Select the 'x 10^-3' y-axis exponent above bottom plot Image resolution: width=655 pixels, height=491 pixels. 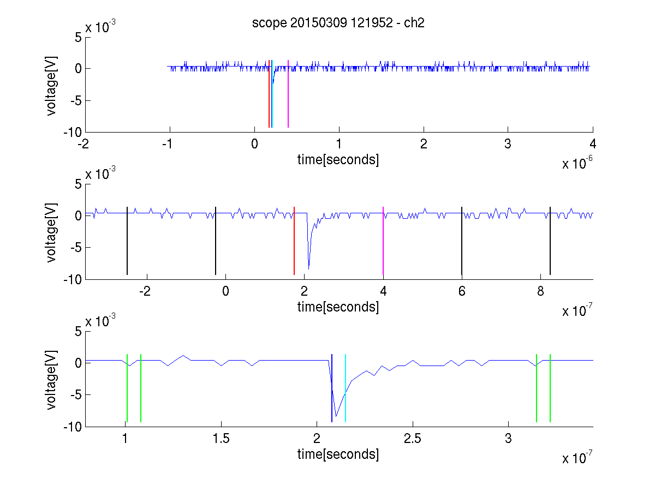100,321
